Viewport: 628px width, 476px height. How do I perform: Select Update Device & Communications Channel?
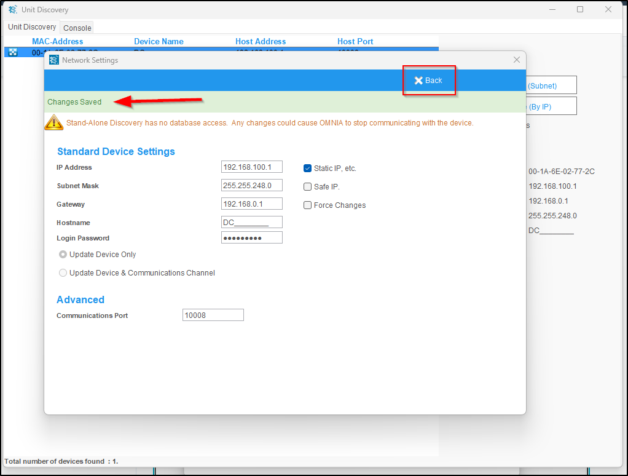coord(63,273)
